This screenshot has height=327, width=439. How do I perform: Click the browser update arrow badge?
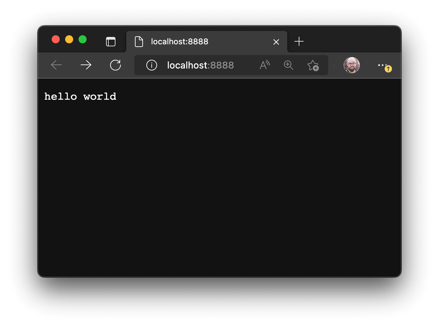point(388,69)
